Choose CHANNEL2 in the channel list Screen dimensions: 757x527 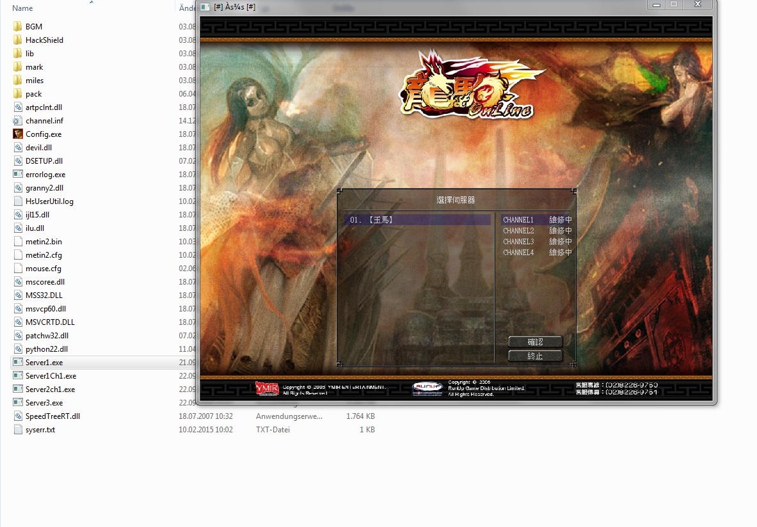pos(518,231)
